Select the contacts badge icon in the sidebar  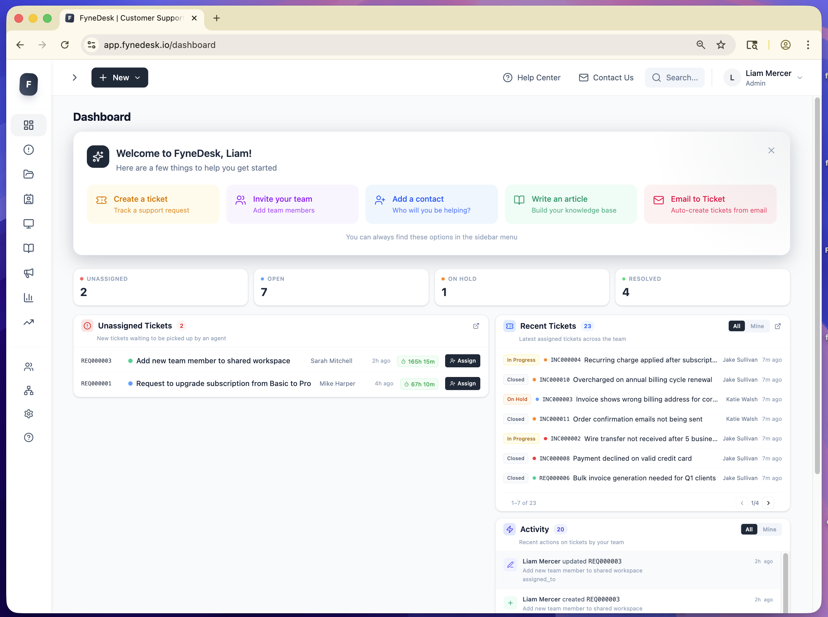(x=28, y=199)
